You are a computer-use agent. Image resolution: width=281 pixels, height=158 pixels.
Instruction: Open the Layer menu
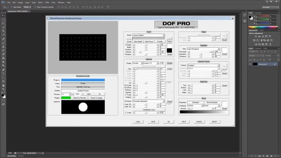(27, 3)
